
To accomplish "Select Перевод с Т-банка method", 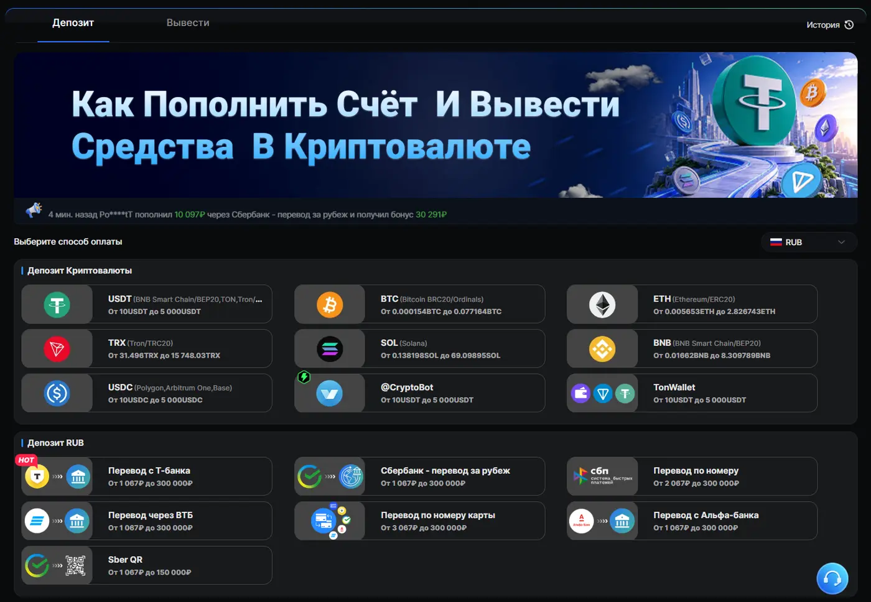I will [x=147, y=476].
